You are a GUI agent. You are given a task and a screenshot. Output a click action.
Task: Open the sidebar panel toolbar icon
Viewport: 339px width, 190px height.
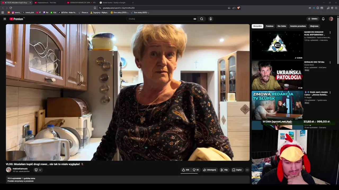point(322,8)
